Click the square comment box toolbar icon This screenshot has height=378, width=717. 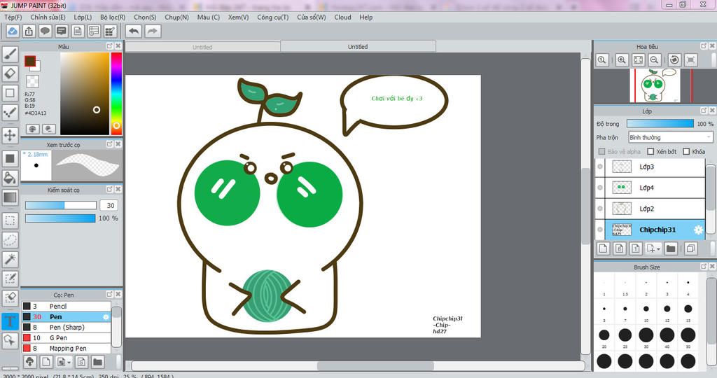(62, 31)
